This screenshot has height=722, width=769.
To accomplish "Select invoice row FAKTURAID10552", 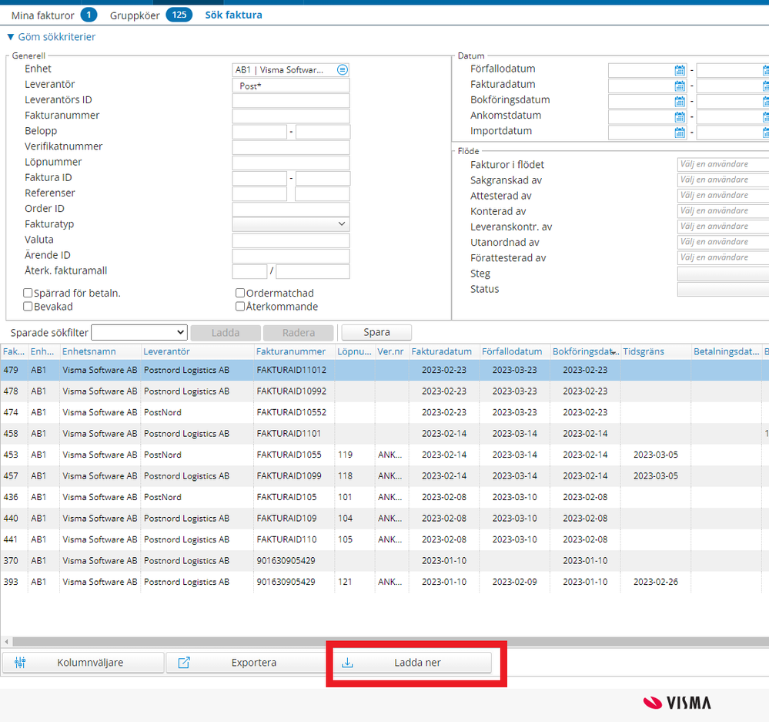I will point(385,412).
